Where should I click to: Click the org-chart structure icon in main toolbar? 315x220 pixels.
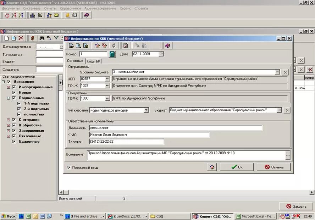click(x=49, y=15)
